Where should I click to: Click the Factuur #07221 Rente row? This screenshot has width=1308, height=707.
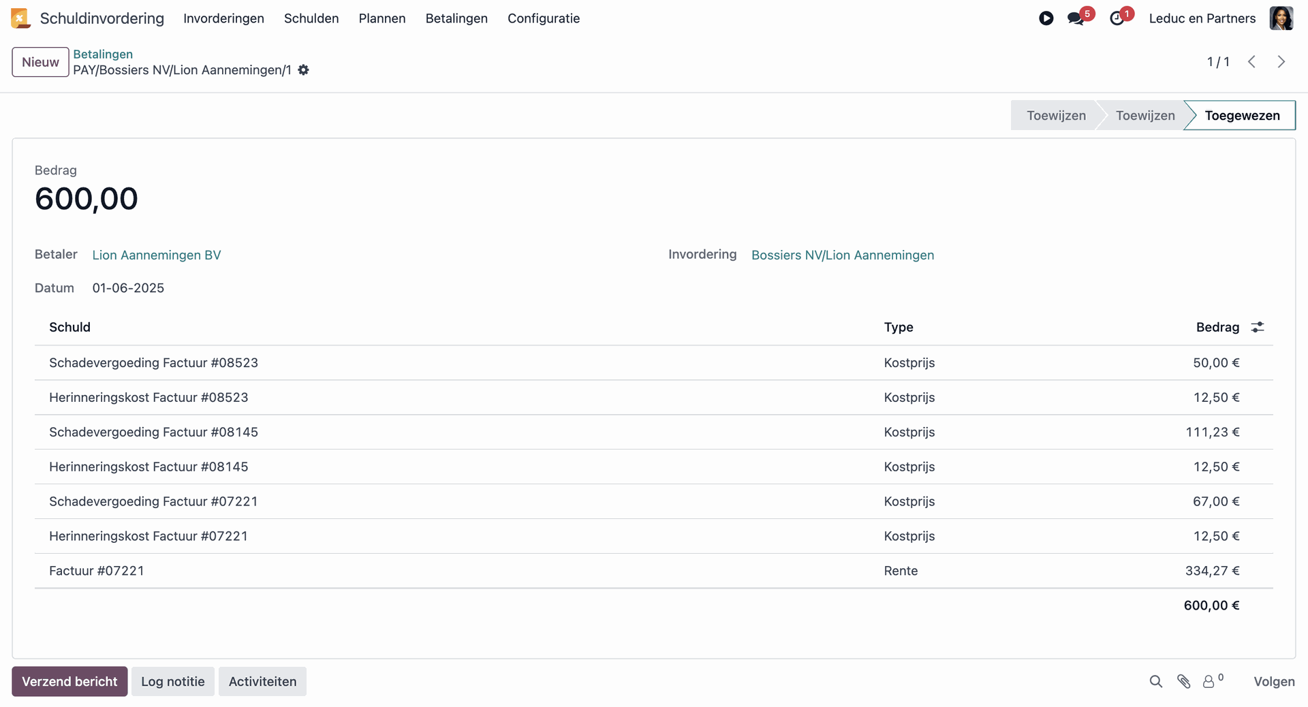pyautogui.click(x=97, y=571)
